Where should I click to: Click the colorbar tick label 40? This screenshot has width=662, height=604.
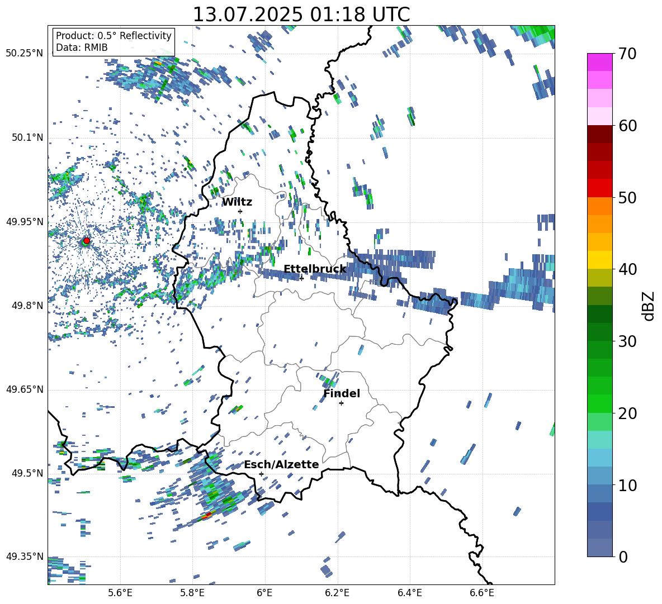point(627,269)
